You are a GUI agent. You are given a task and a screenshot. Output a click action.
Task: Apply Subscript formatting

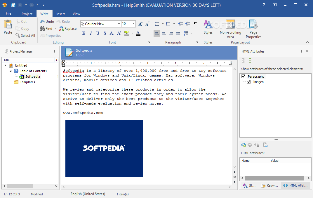[112, 33]
